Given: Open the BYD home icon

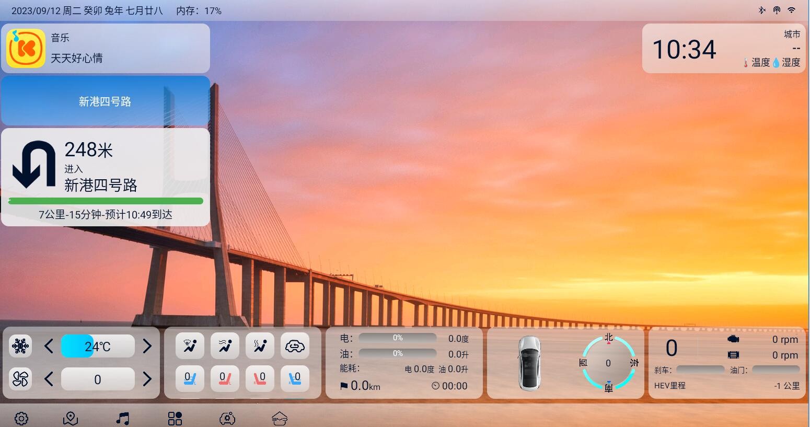Looking at the screenshot, I should tap(280, 418).
